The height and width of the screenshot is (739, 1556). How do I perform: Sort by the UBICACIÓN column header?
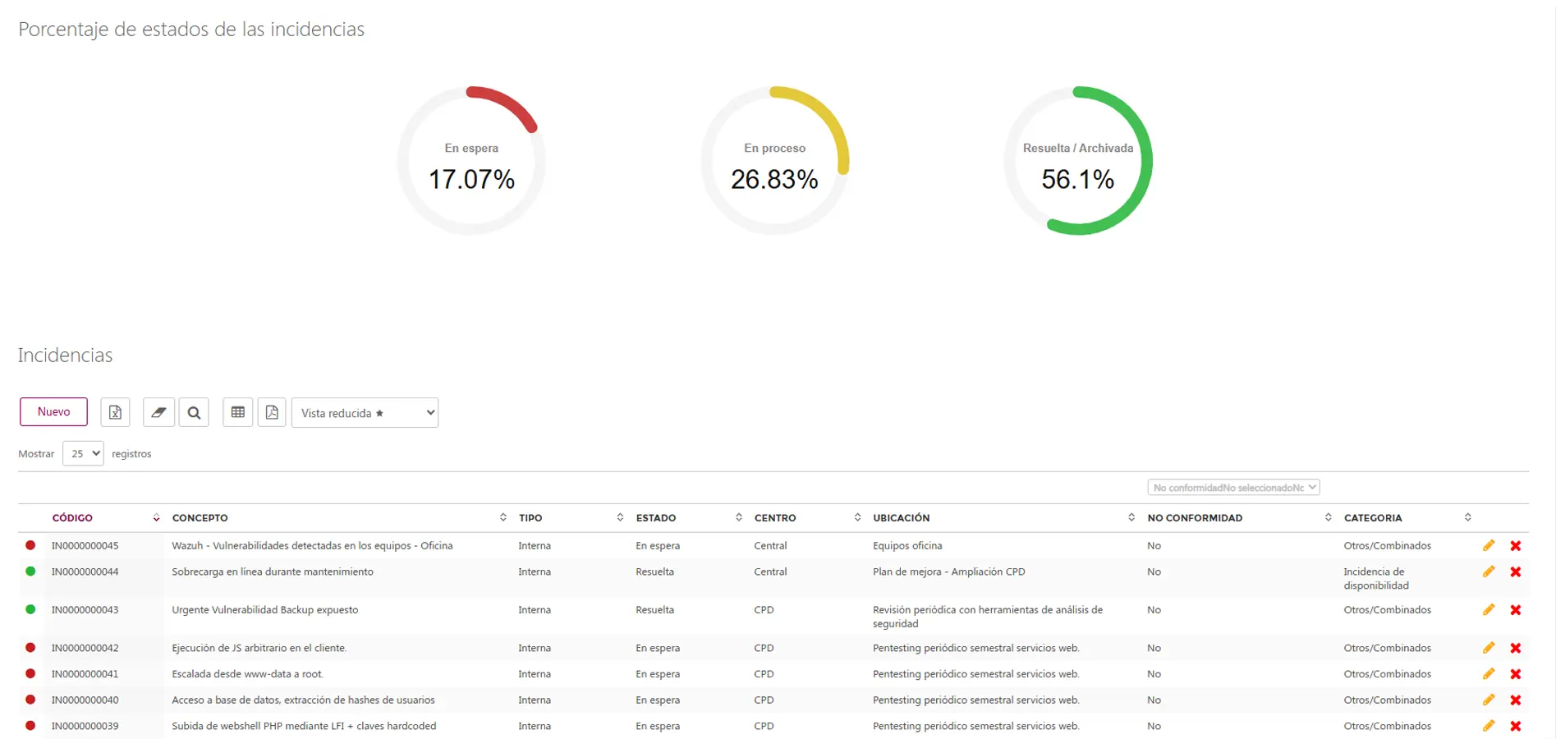coord(901,518)
